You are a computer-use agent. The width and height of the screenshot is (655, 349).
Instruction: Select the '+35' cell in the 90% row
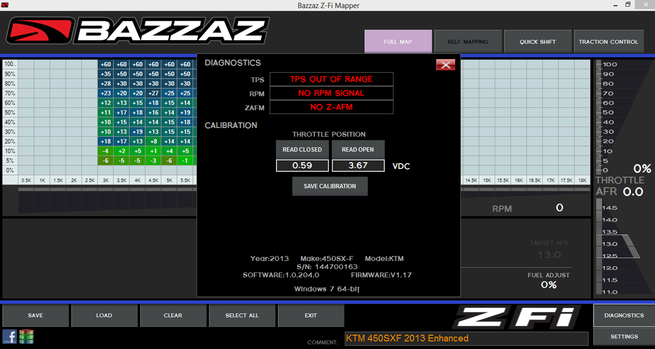tap(106, 74)
